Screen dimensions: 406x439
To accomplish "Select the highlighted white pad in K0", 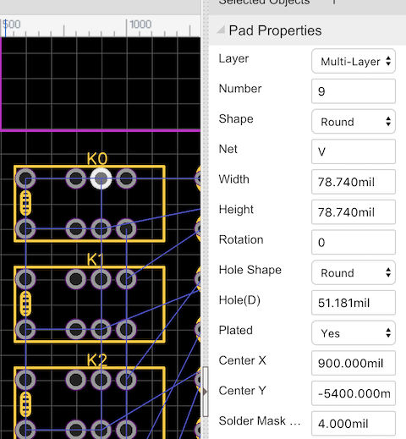I will pyautogui.click(x=101, y=178).
